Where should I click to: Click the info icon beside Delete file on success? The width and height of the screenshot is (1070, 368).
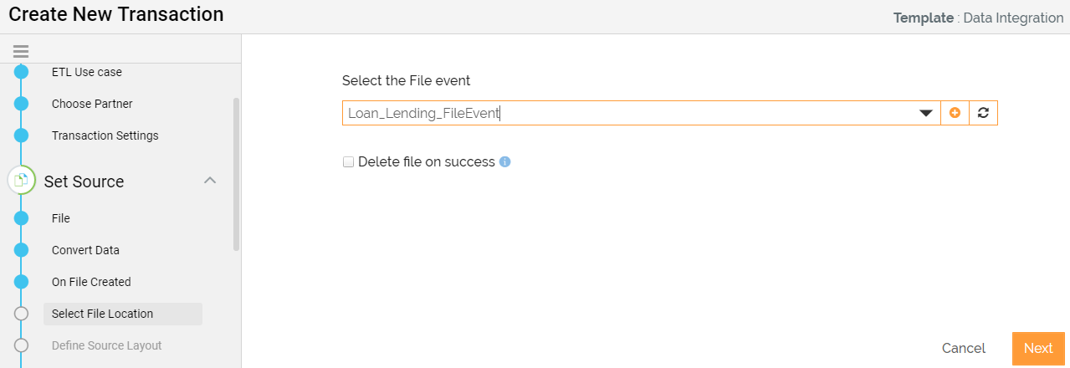[504, 162]
